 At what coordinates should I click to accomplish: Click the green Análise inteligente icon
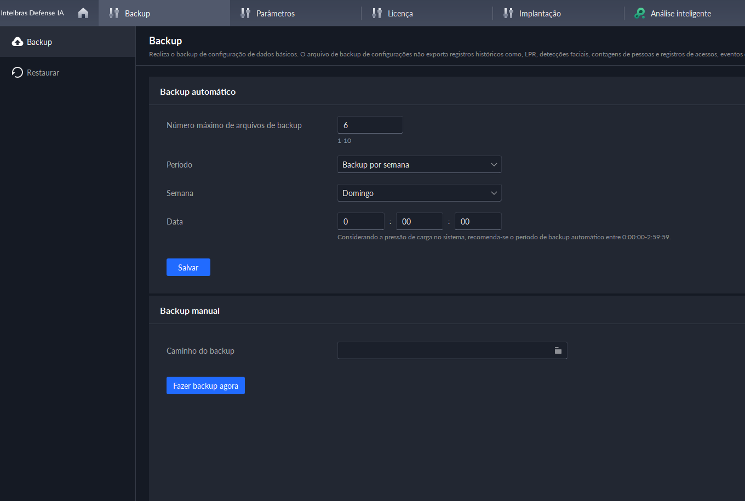point(639,13)
